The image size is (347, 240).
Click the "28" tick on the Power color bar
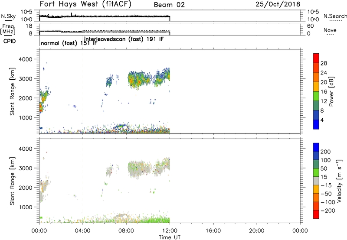324,63
